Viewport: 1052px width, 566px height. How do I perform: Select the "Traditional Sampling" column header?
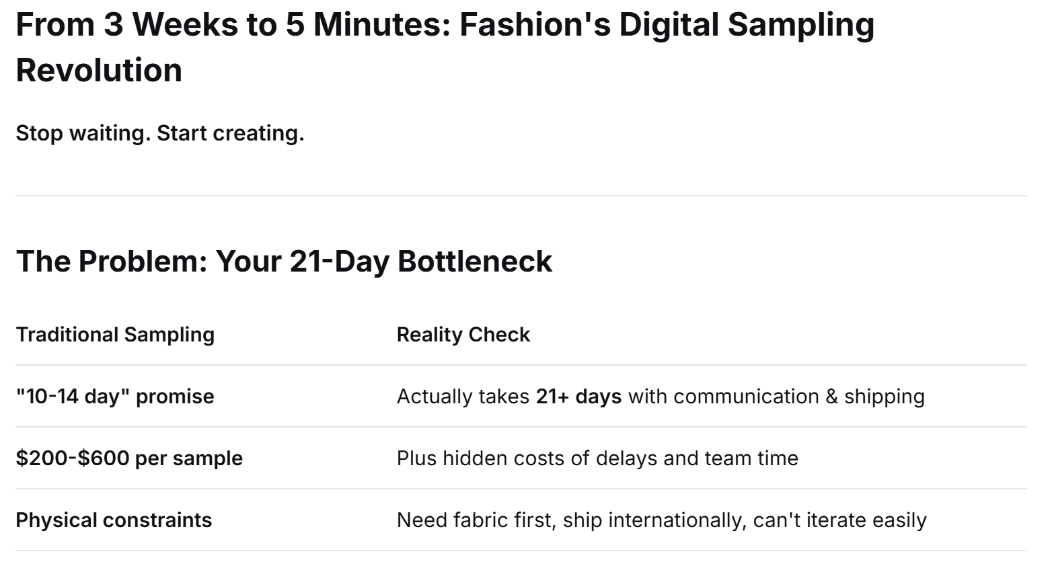pyautogui.click(x=115, y=335)
